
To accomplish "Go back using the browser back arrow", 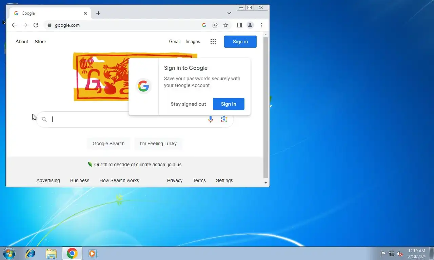I will click(x=14, y=25).
